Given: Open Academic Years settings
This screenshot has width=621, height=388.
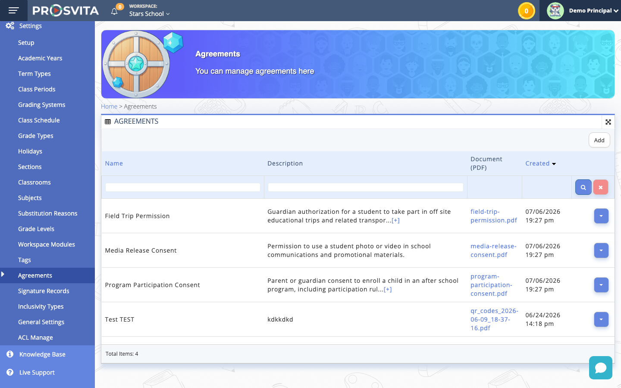Looking at the screenshot, I should (40, 58).
